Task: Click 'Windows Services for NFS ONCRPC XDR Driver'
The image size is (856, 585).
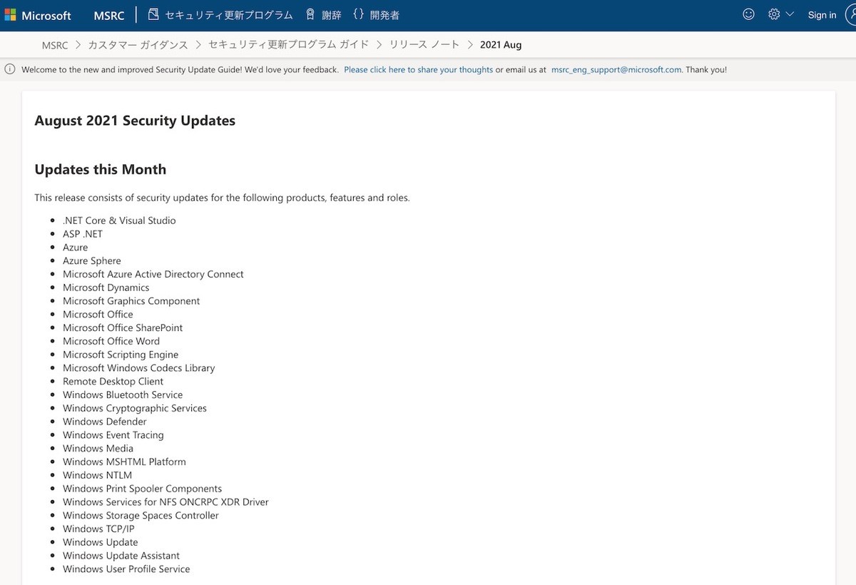Action: [x=166, y=502]
